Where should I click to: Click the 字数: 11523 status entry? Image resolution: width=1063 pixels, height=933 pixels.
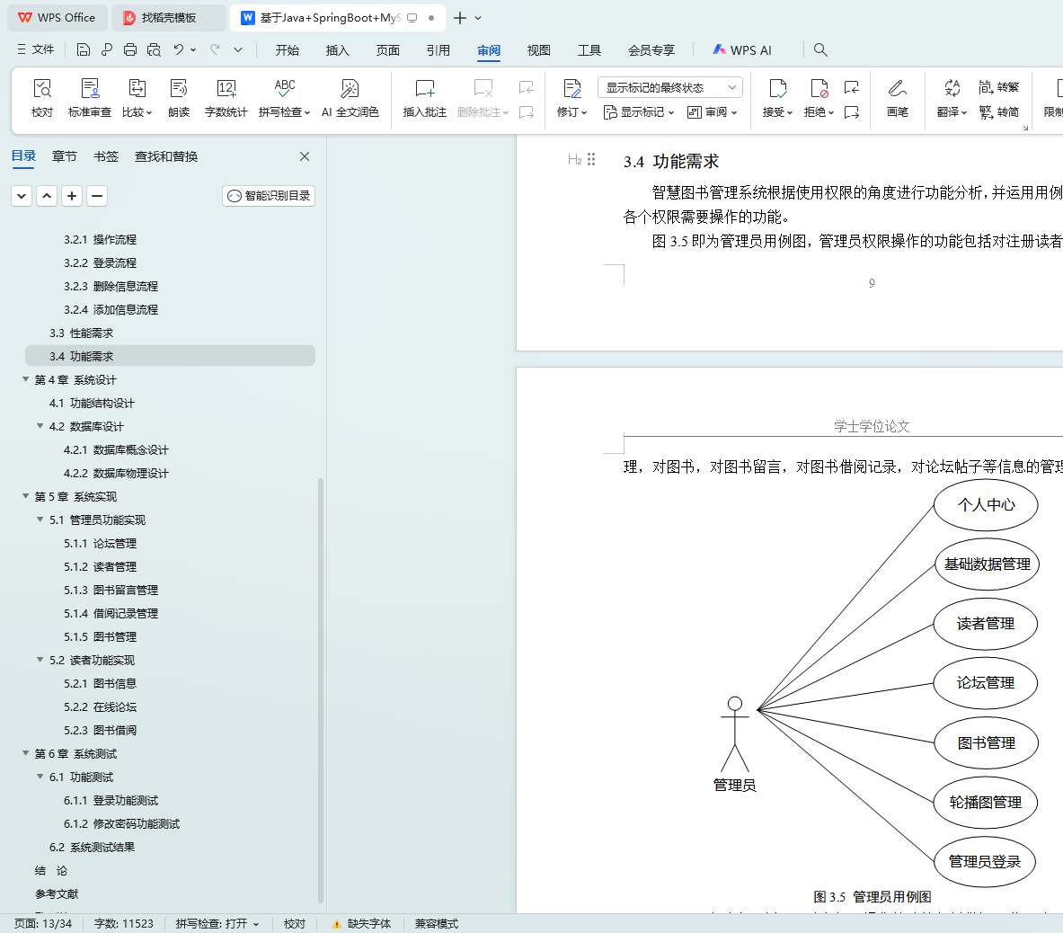pyautogui.click(x=123, y=923)
